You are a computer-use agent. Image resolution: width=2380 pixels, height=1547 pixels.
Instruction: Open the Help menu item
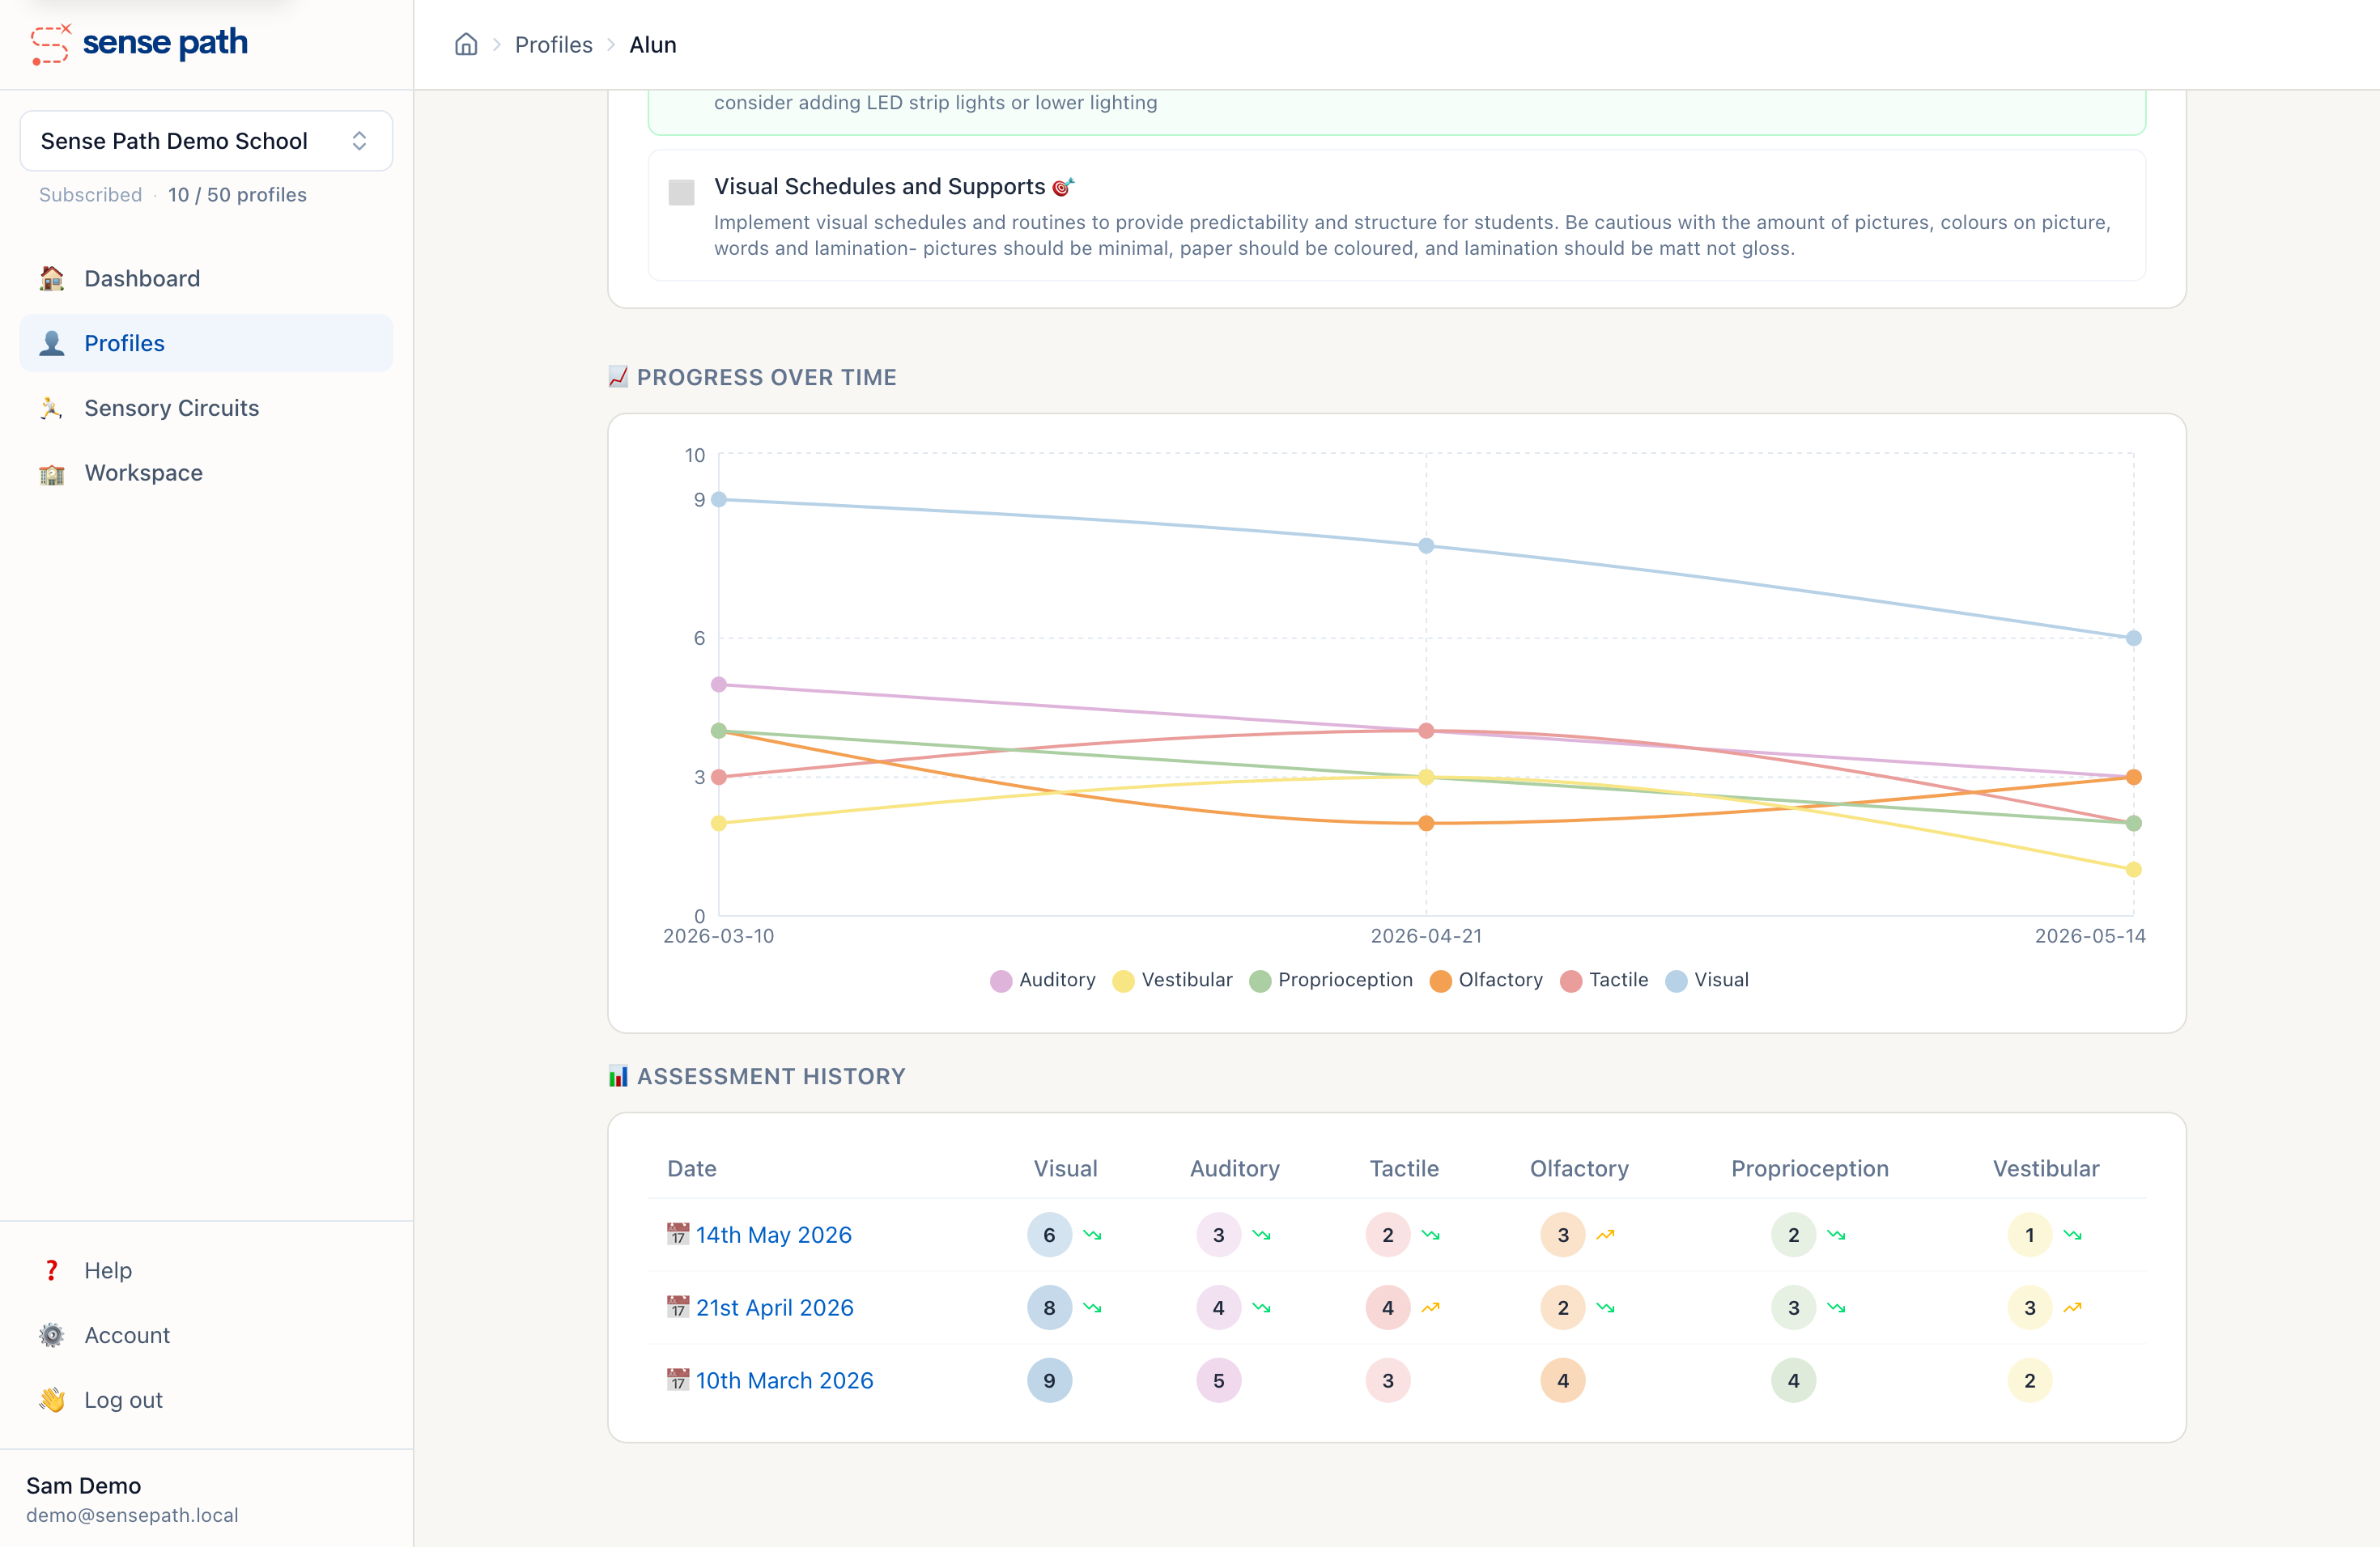[x=206, y=1271]
